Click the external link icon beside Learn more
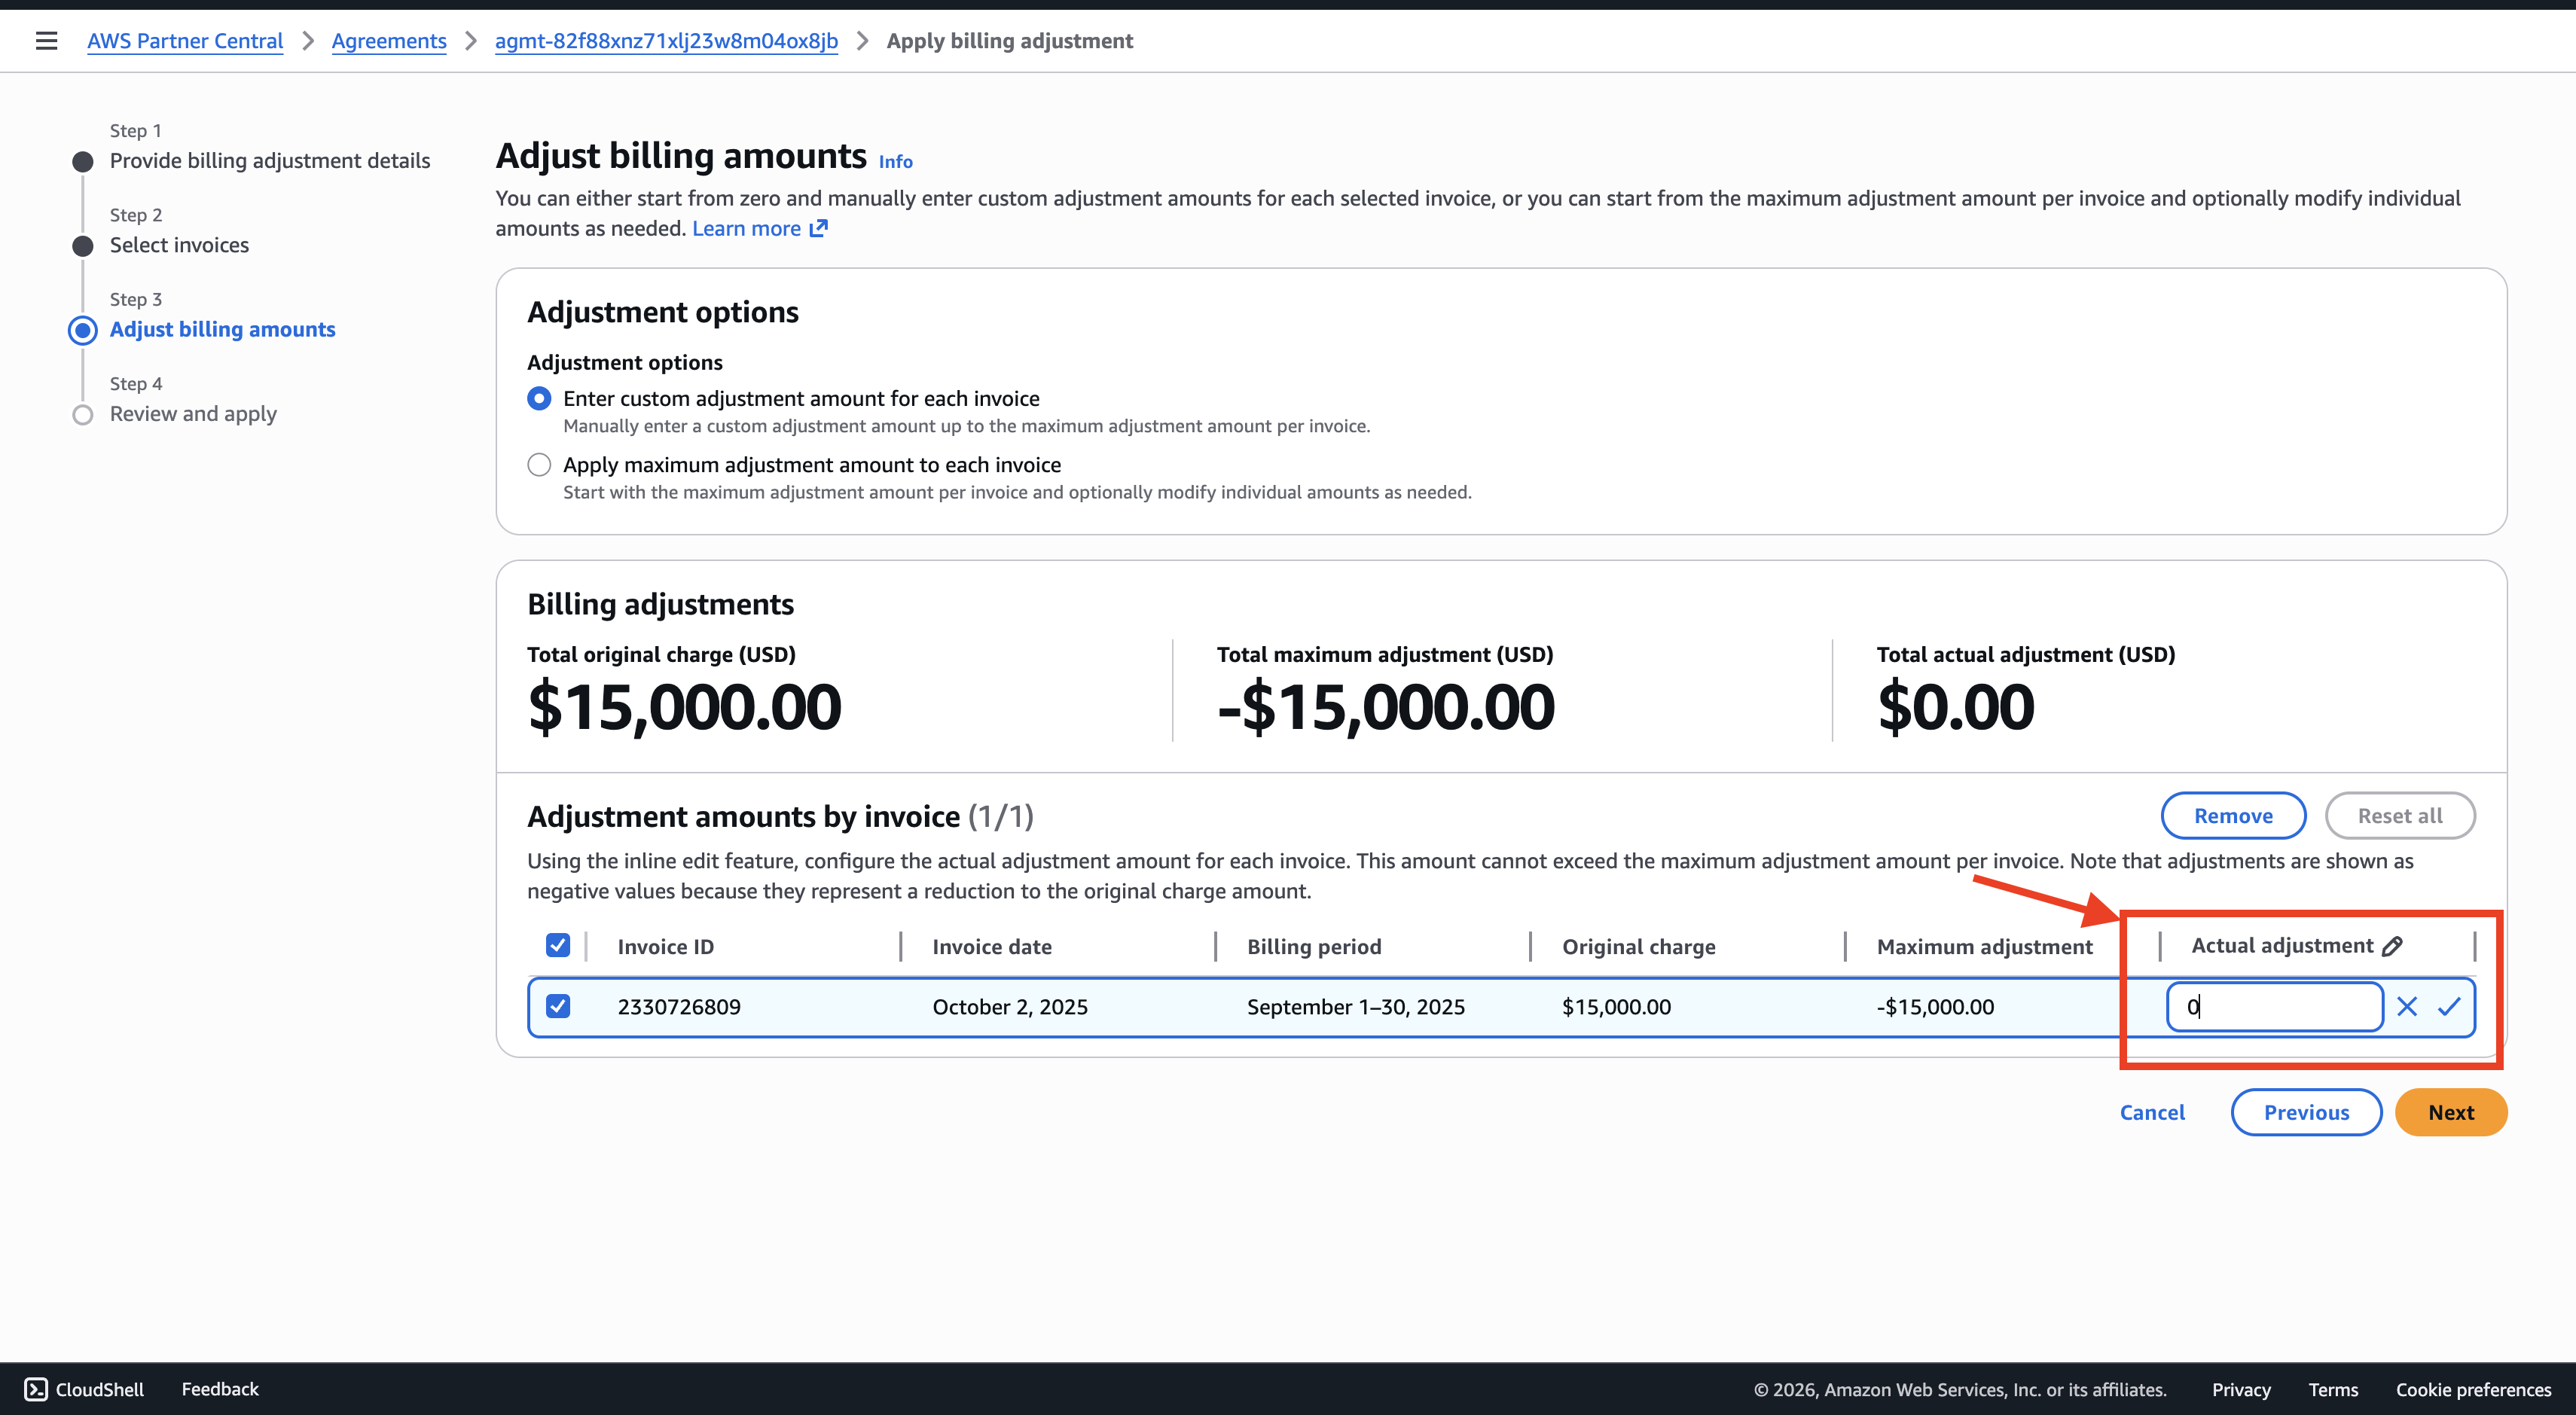 point(819,228)
